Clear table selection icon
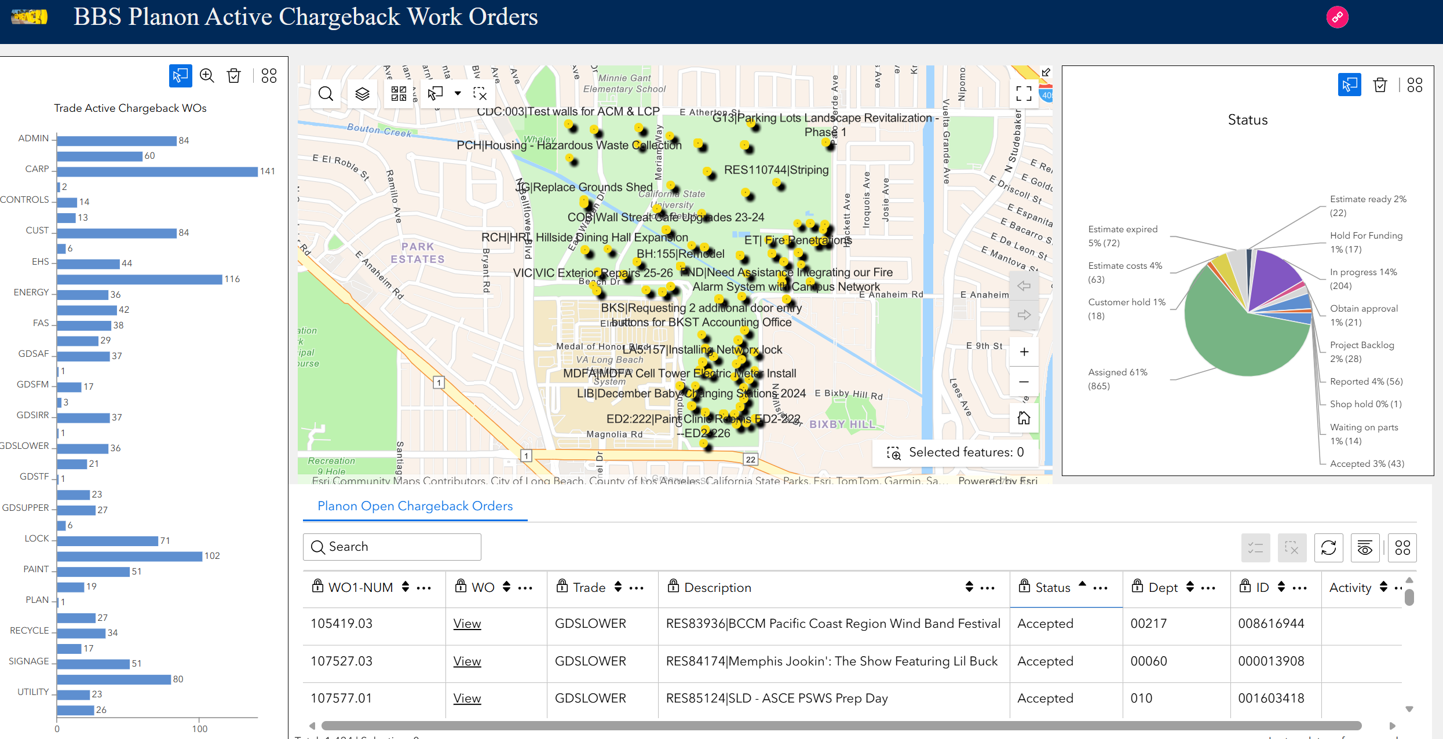This screenshot has height=739, width=1443. (x=1292, y=548)
